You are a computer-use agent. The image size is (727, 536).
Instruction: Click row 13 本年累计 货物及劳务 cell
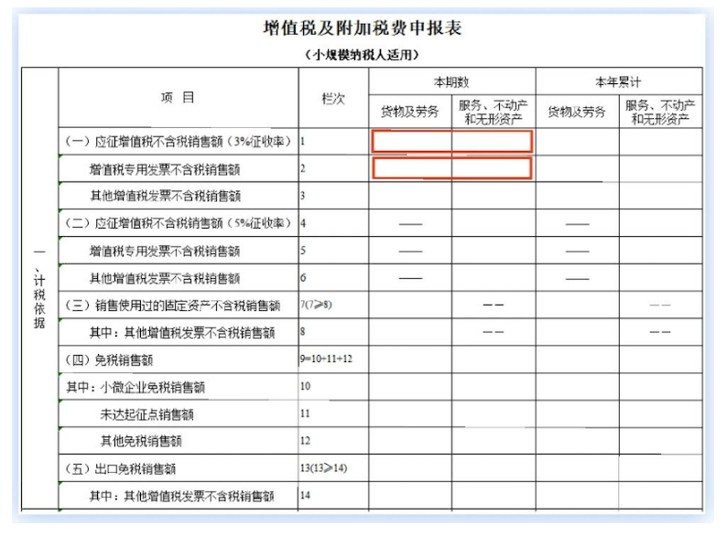click(x=577, y=468)
